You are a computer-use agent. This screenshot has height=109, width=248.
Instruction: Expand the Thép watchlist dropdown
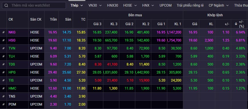(77, 5)
